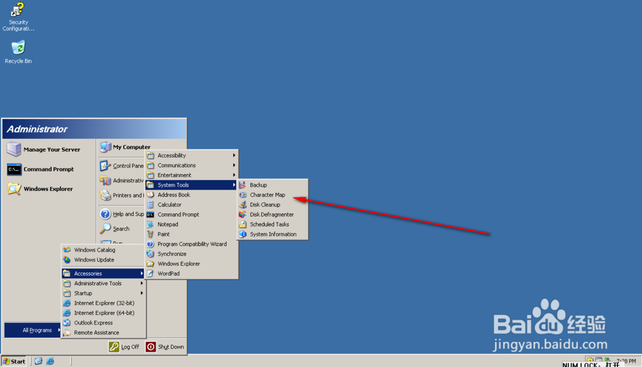
Task: Open Windows Explorer icon in Accessories
Action: [150, 264]
